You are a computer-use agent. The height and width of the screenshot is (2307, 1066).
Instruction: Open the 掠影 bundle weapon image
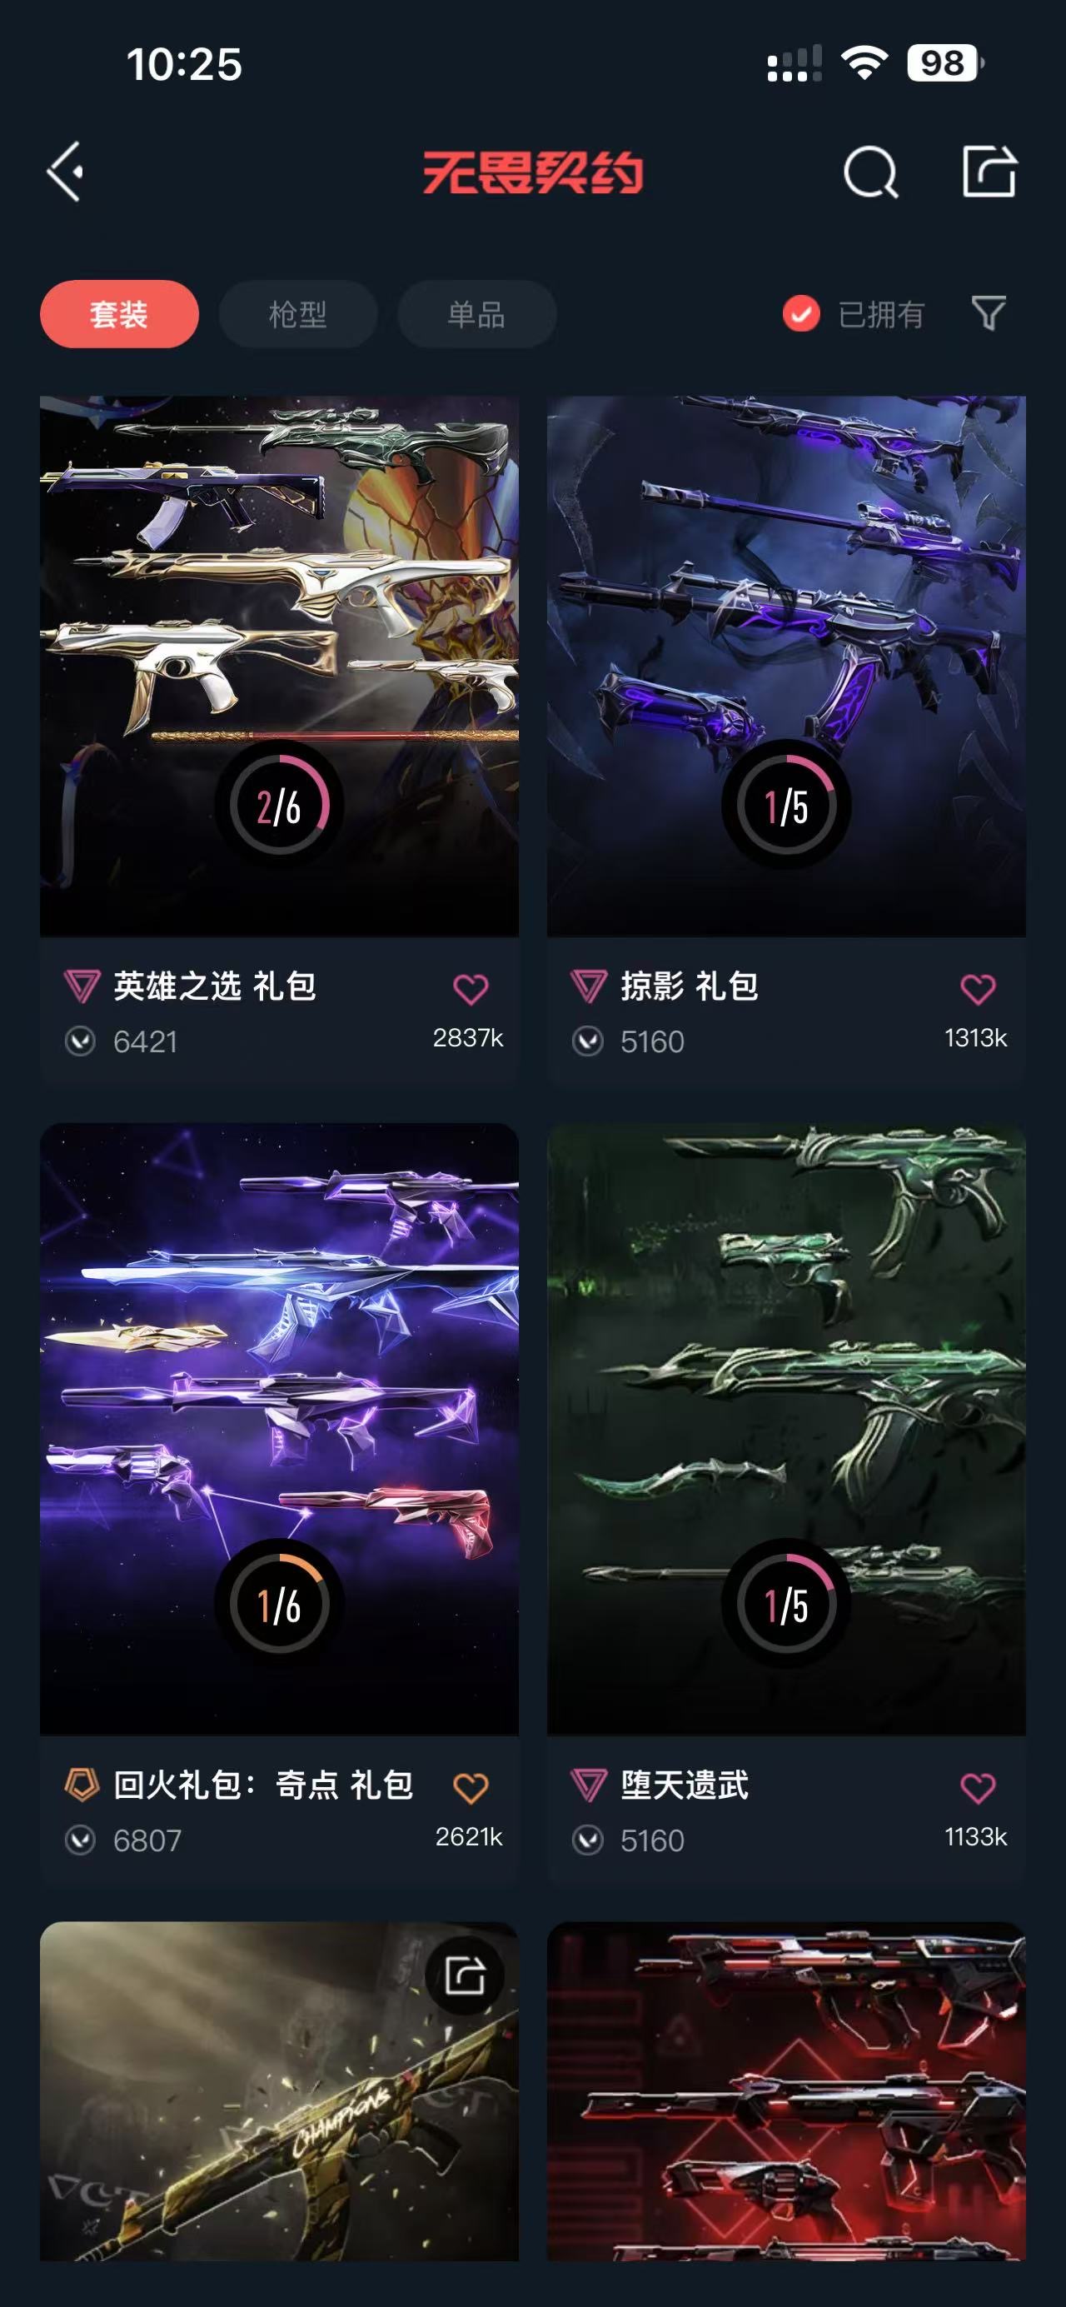click(x=786, y=667)
